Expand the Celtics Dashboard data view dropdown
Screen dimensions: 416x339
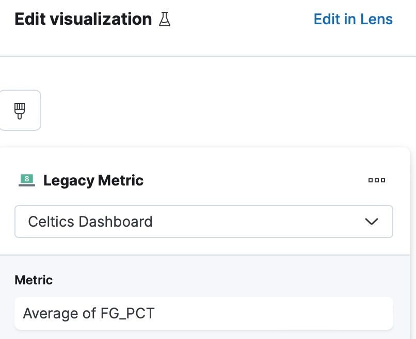point(203,222)
